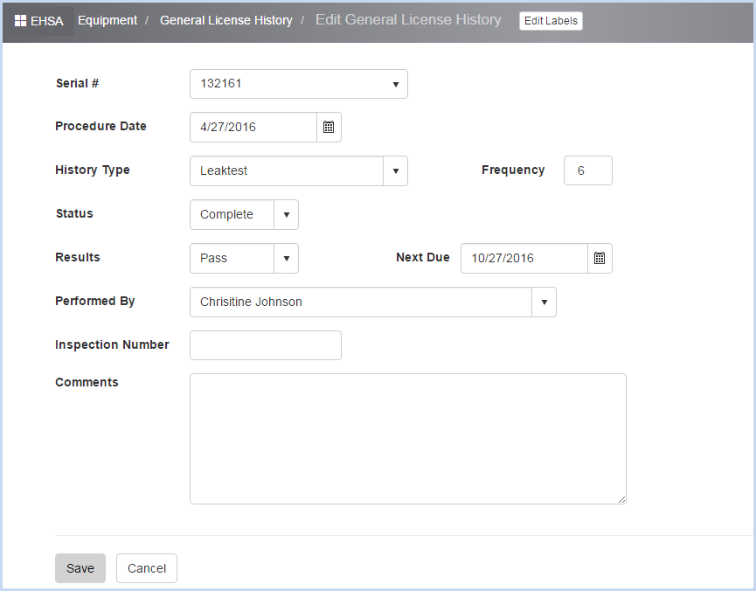Go to Equipment breadcrumb
Viewport: 756px width, 591px height.
point(108,20)
